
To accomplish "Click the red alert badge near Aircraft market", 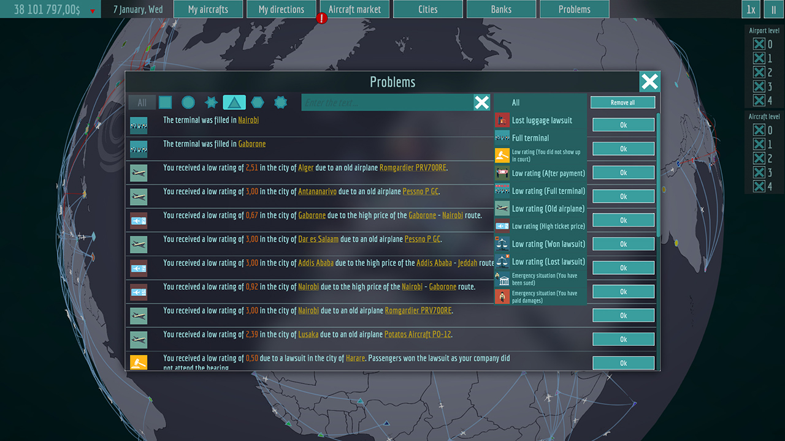I will (x=321, y=18).
